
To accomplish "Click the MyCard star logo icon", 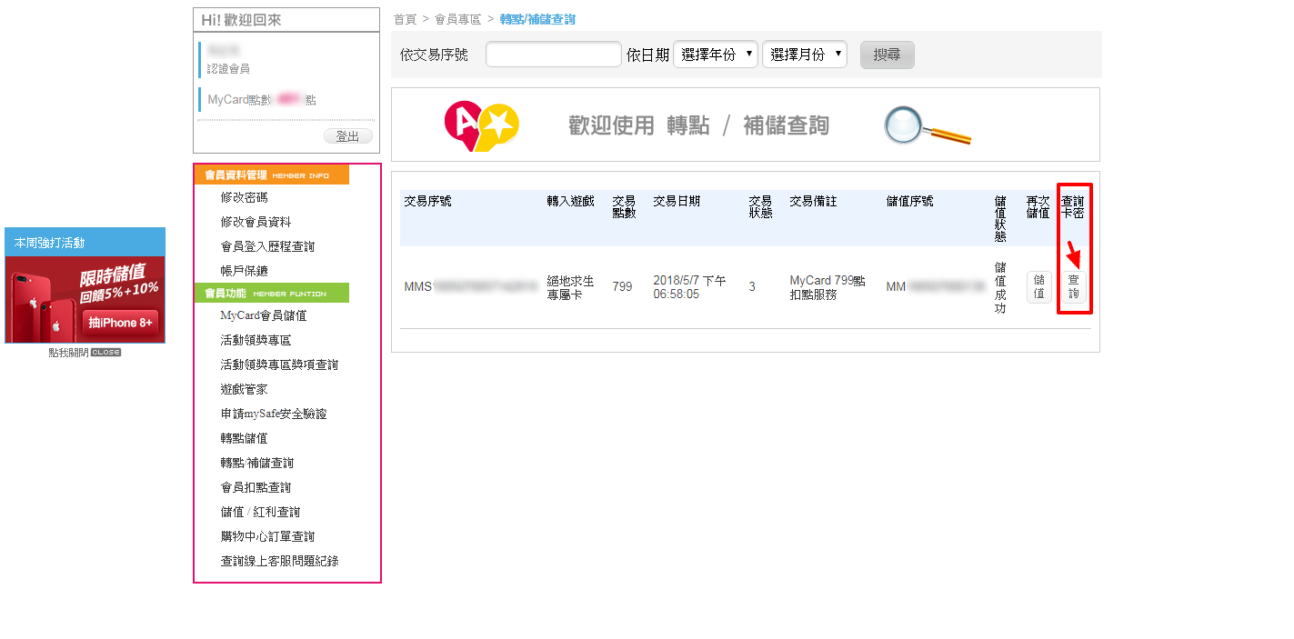I will point(482,126).
